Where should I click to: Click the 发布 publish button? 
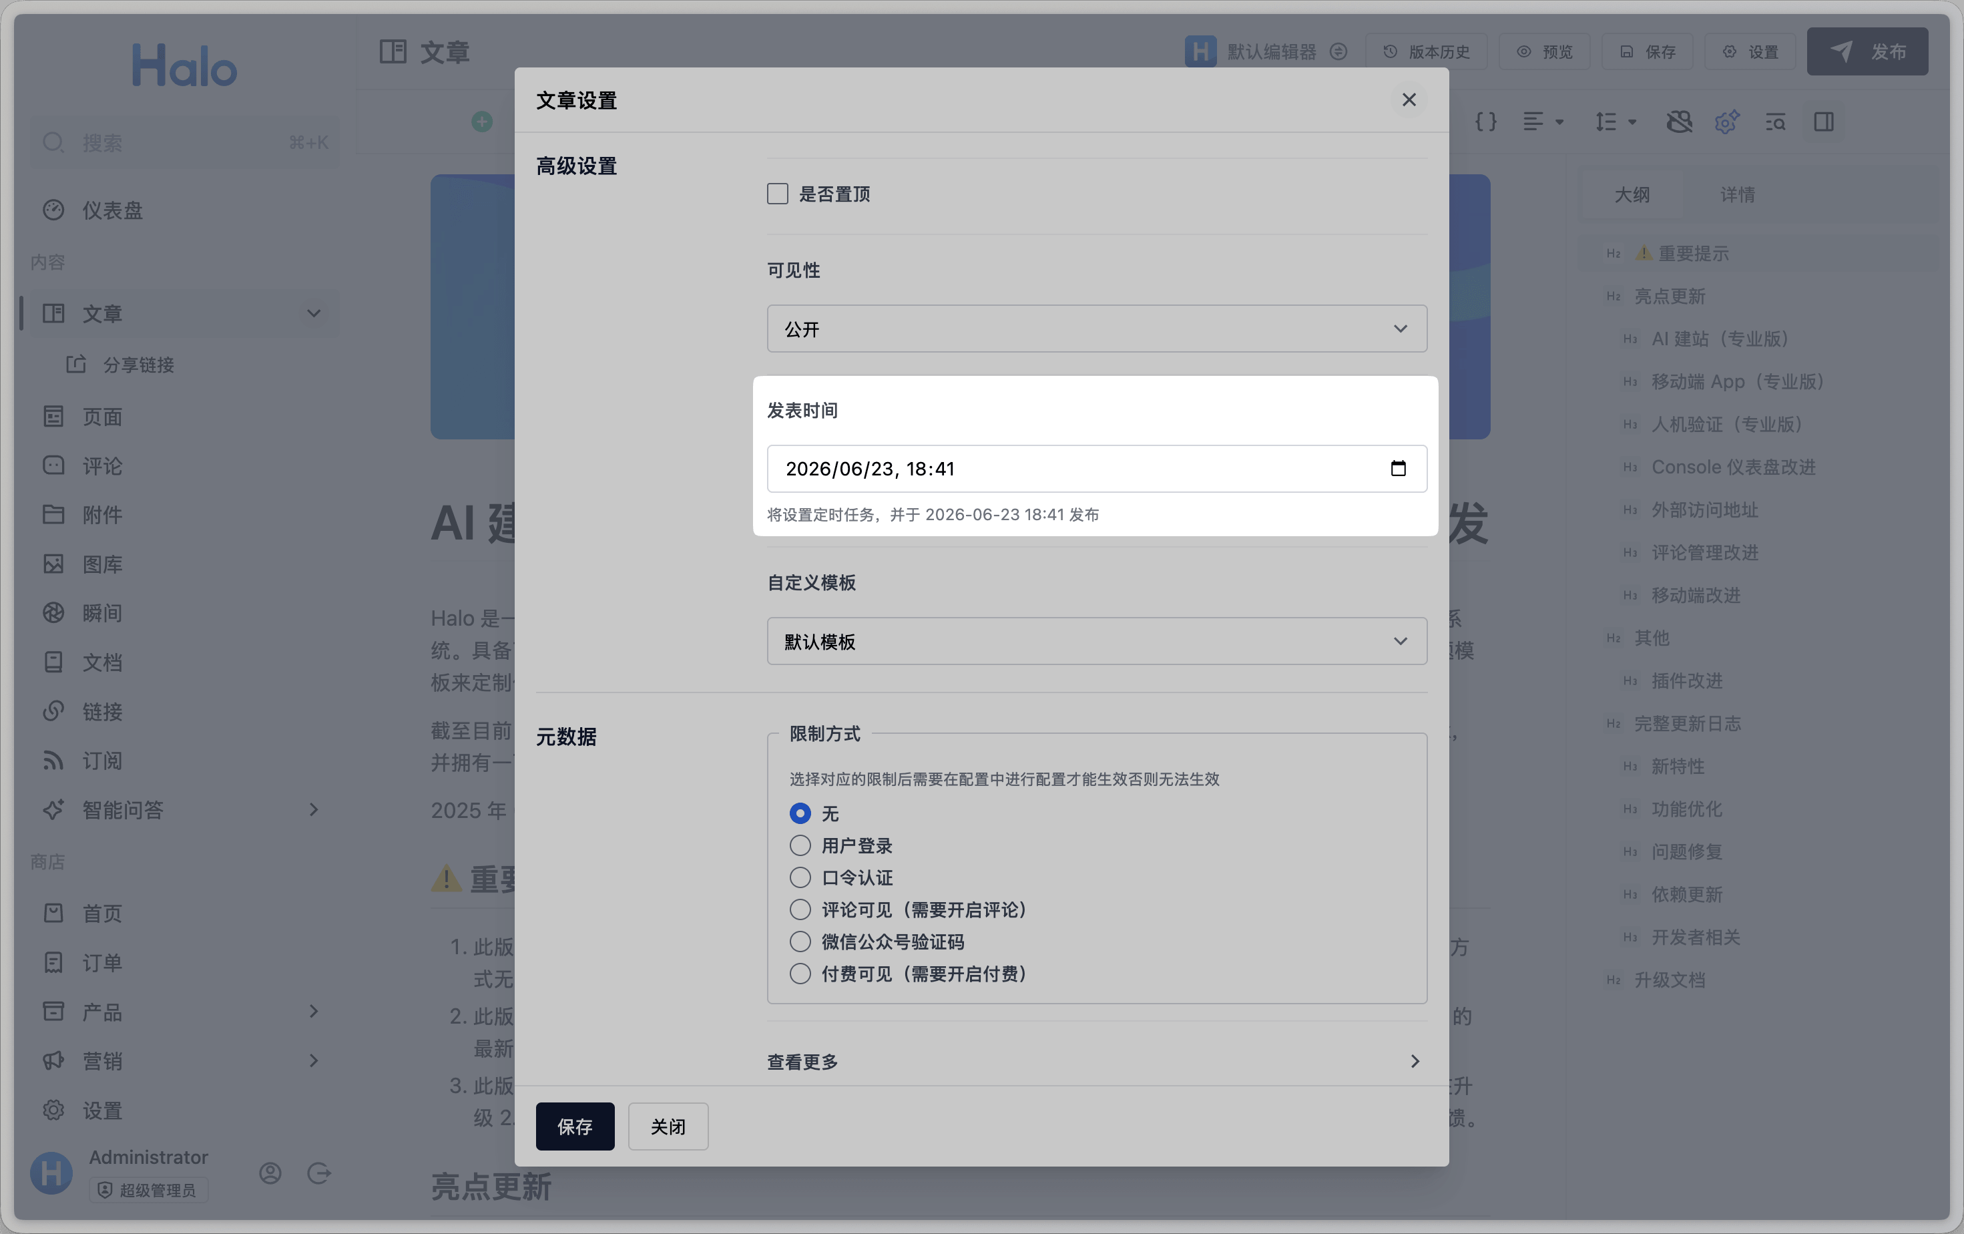click(x=1867, y=51)
